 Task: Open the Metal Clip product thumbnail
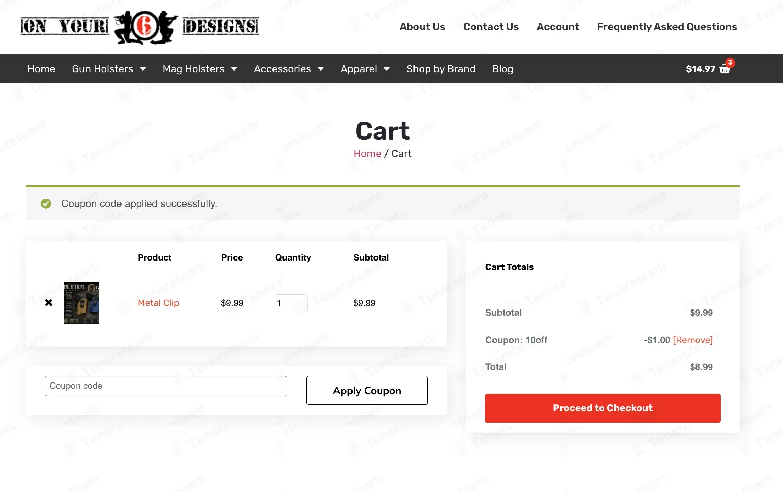pos(81,303)
